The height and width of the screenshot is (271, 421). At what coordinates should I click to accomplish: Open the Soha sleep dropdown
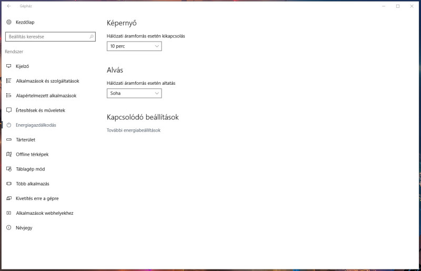pos(134,93)
